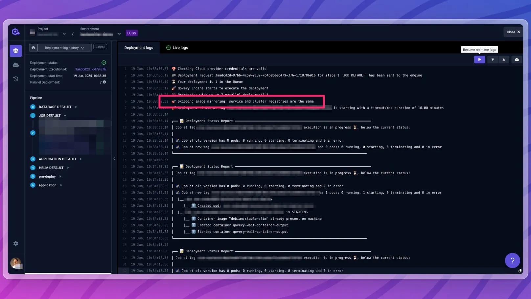Open the layers/environments sidebar icon
Viewport: 531px width, 299px height.
(x=16, y=51)
